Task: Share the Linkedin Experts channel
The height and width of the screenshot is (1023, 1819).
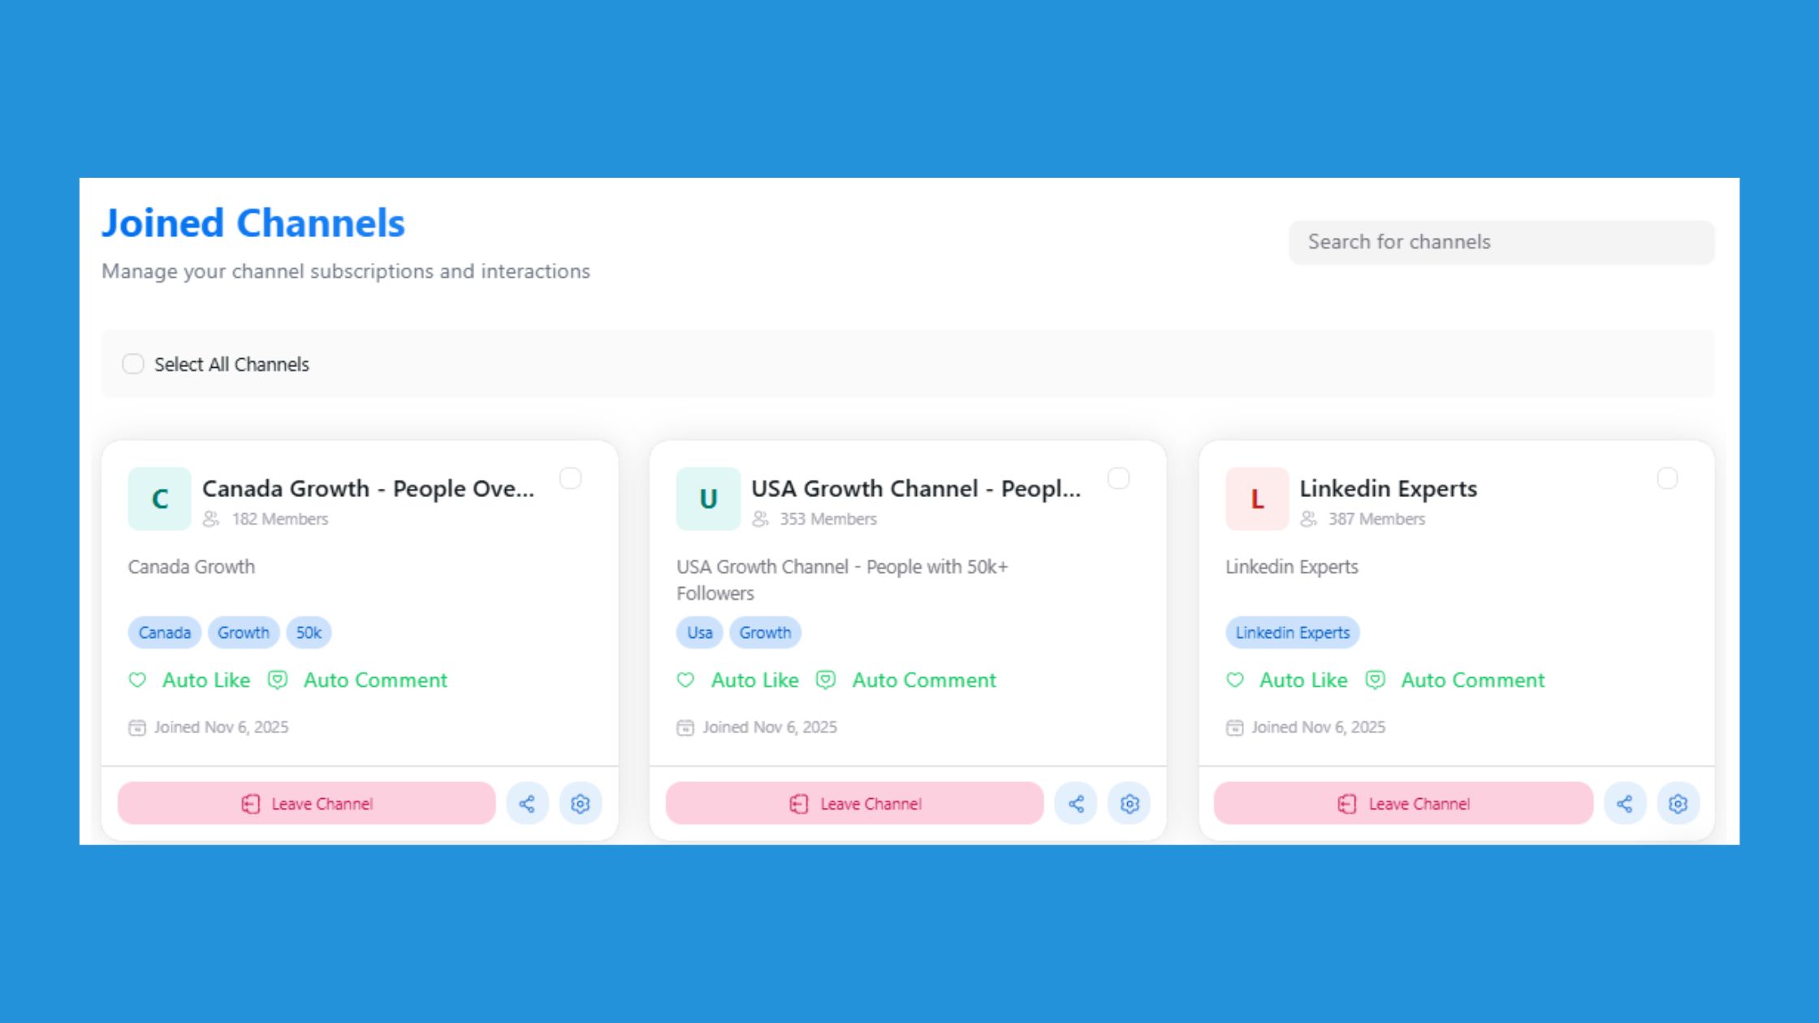Action: (x=1625, y=804)
